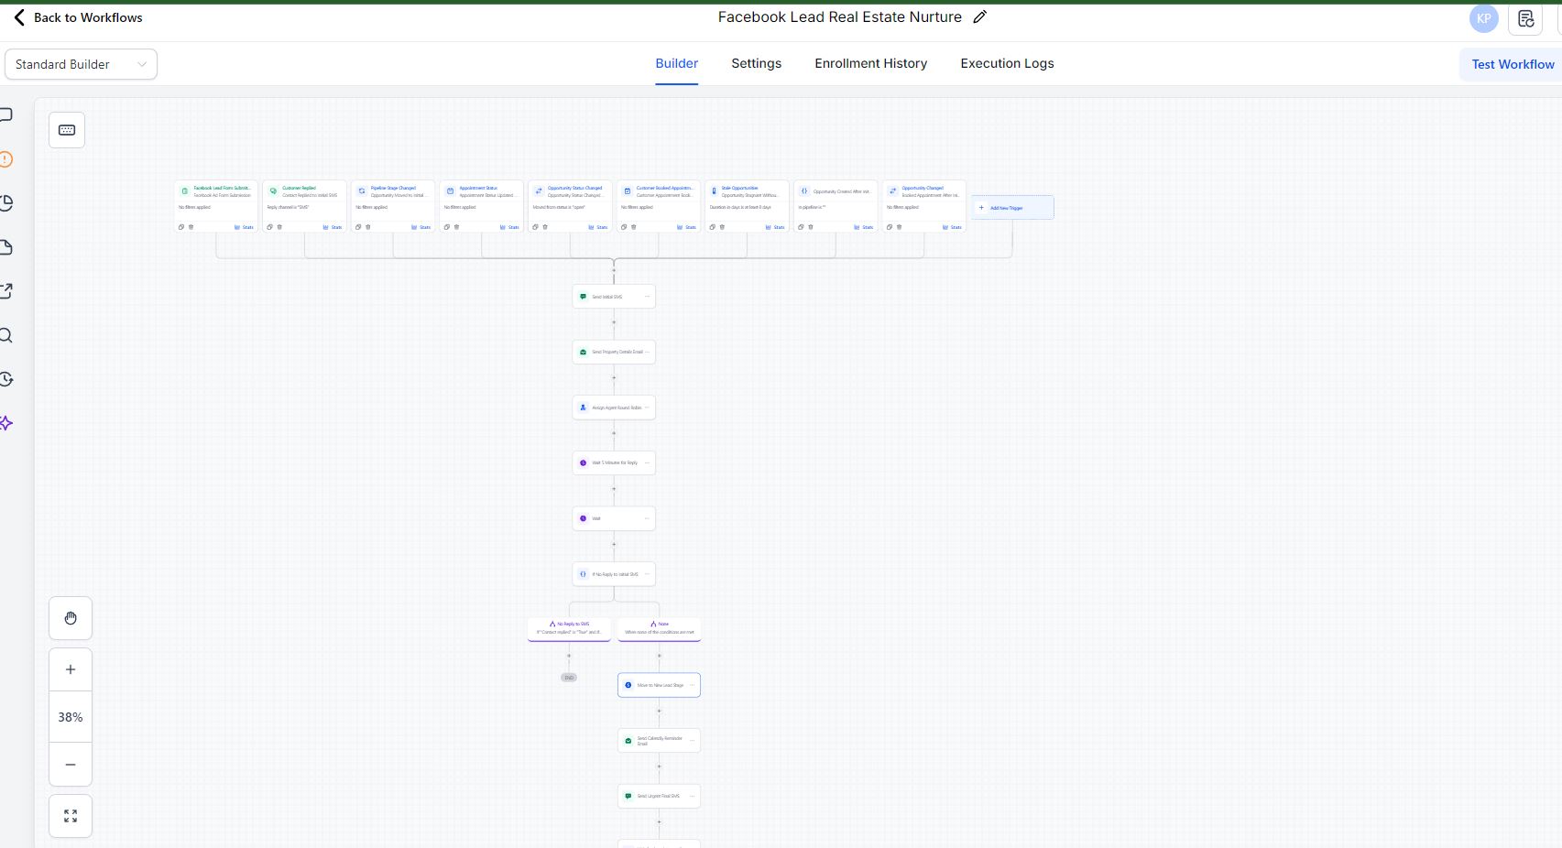Click the fit-to-screen expand icon
The width and height of the screenshot is (1562, 848).
pos(71,816)
